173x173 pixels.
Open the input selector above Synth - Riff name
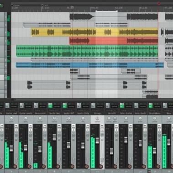68,110
